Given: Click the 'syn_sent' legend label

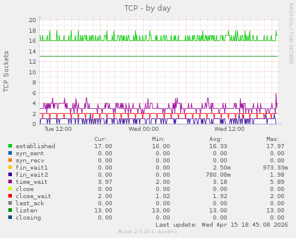Looking at the screenshot, I should (30, 154).
